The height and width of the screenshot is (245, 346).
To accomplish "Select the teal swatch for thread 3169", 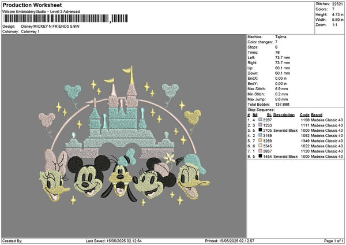I will coord(261,136).
